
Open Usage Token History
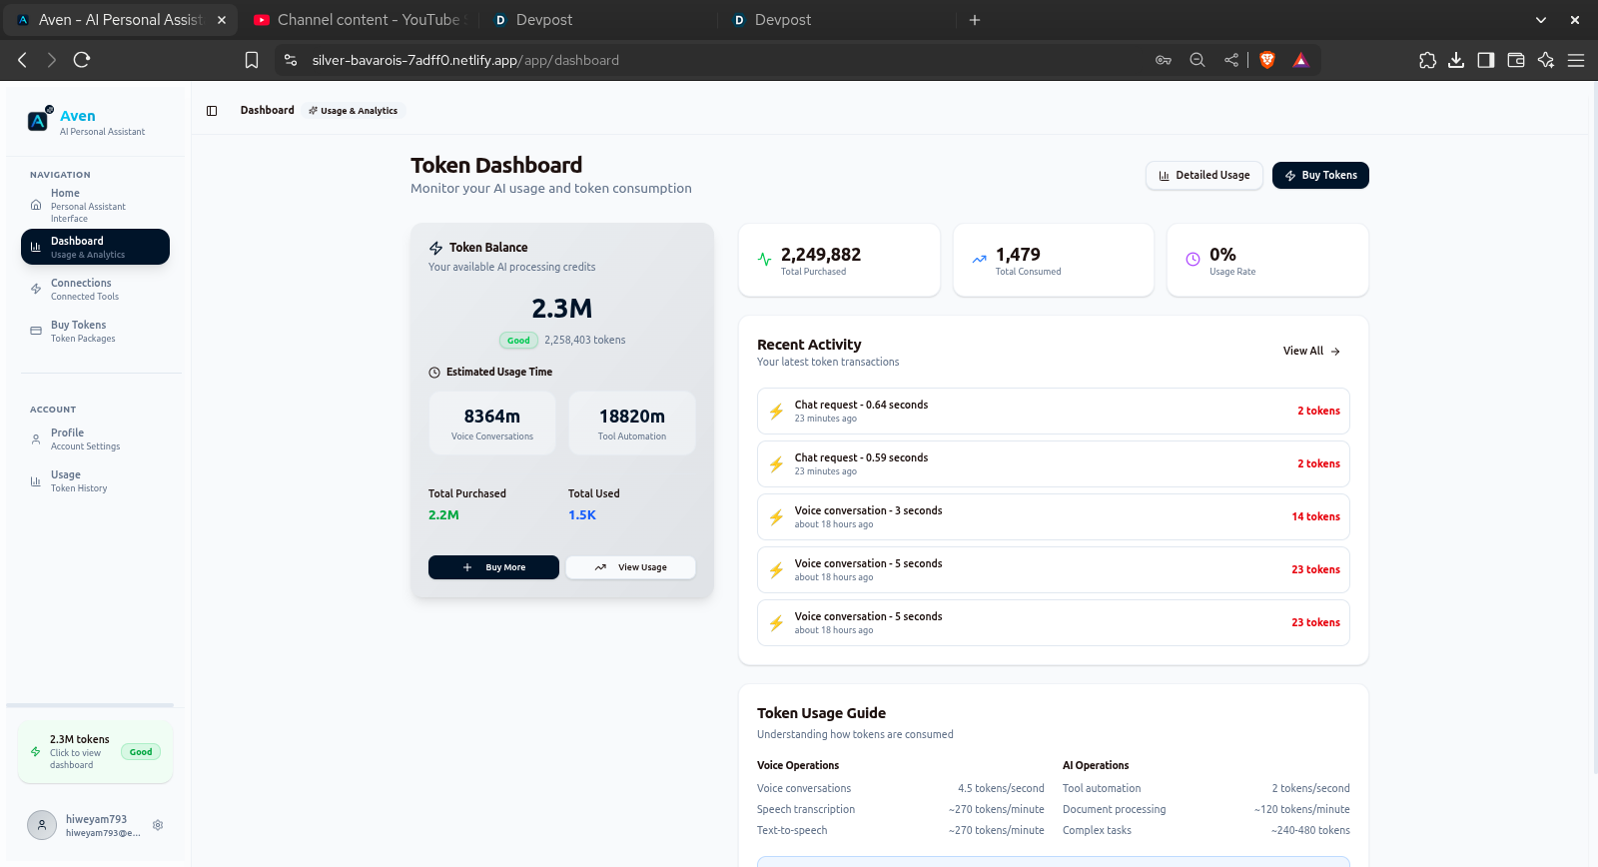(x=95, y=480)
